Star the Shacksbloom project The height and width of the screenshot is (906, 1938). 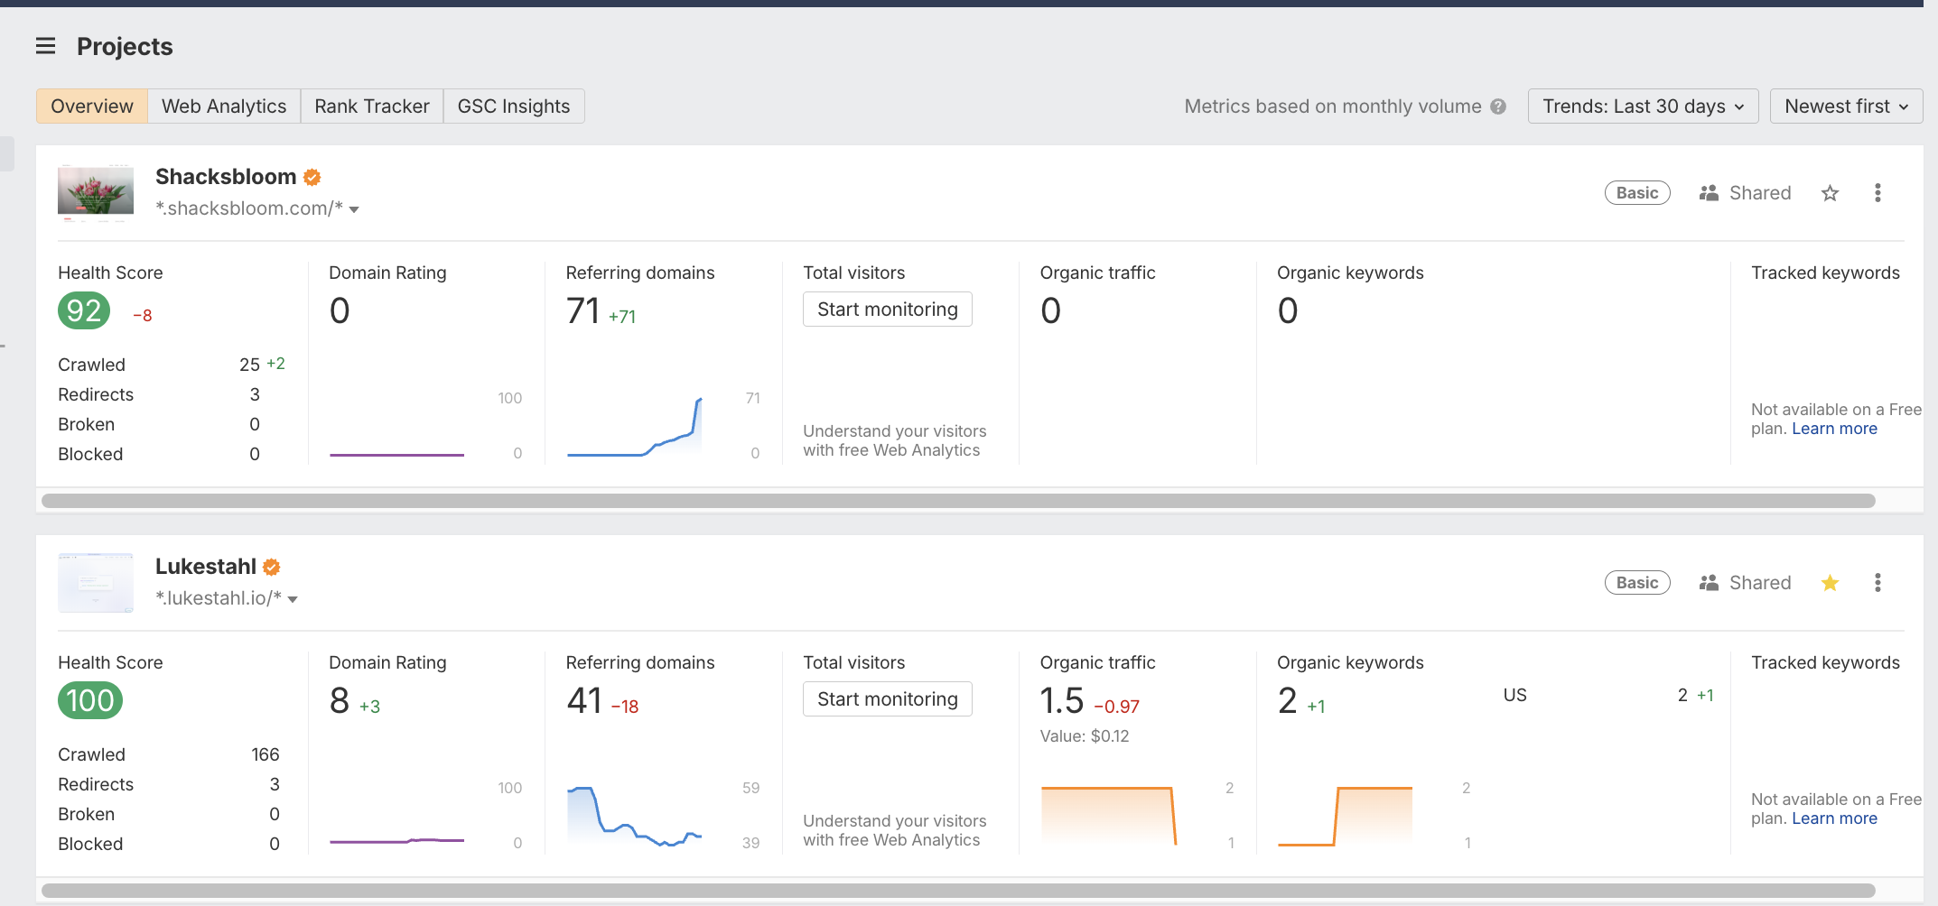[x=1830, y=193]
